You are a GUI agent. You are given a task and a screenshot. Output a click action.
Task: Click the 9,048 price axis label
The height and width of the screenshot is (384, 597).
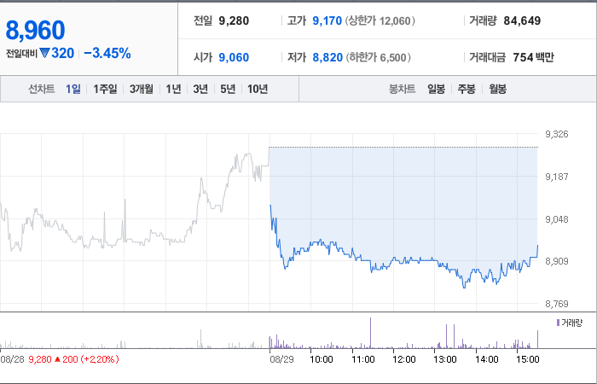557,219
